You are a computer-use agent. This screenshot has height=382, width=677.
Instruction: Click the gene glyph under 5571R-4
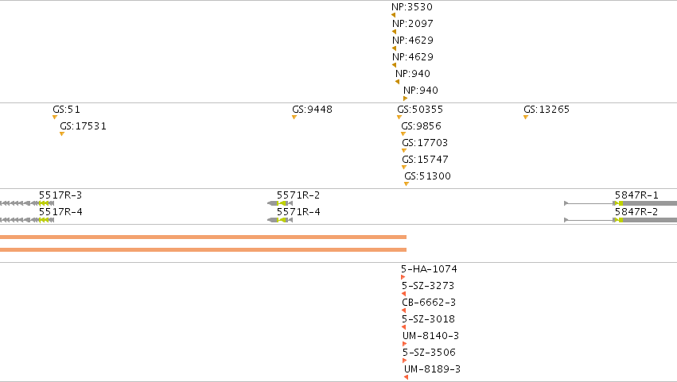(x=280, y=220)
